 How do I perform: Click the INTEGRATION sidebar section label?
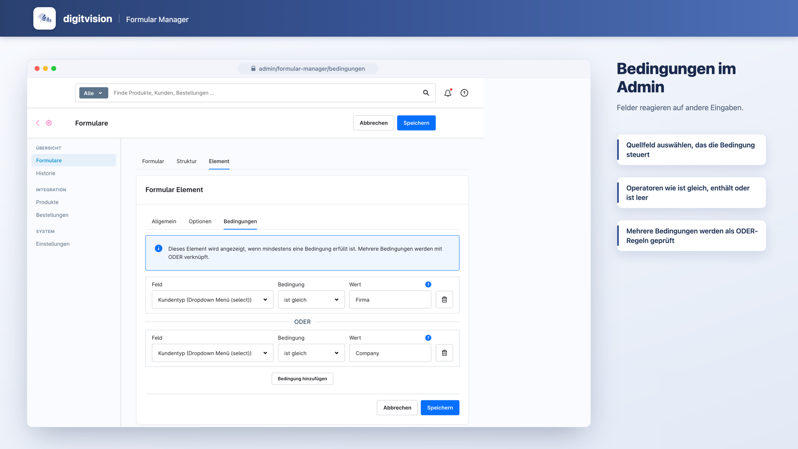coord(51,190)
